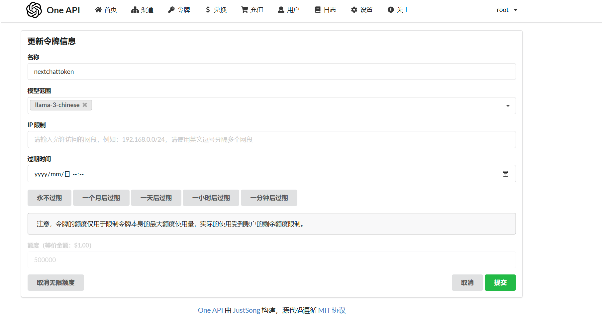
Task: Expand the 模型范围 model dropdown
Action: (x=508, y=106)
